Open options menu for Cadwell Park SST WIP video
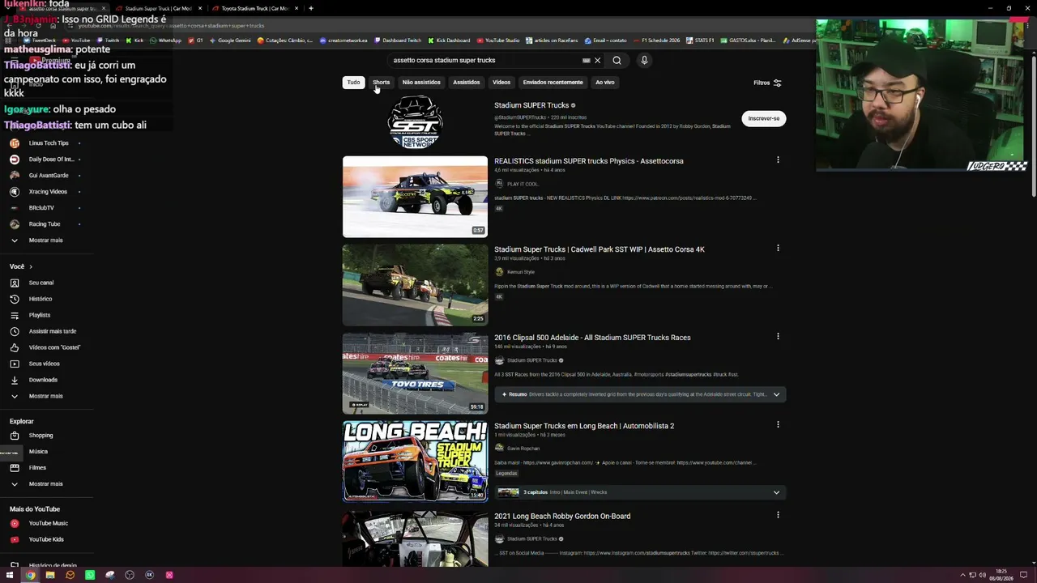The image size is (1037, 583). pyautogui.click(x=778, y=249)
